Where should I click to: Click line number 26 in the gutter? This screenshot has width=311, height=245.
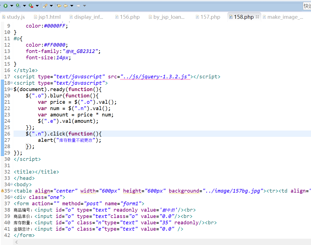tap(7, 134)
